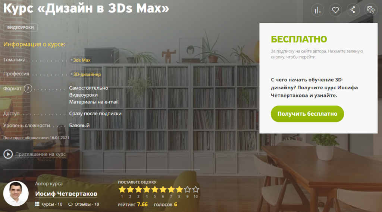The image size is (382, 212).
Task: Open the statistics bar chart icon
Action: click(318, 10)
